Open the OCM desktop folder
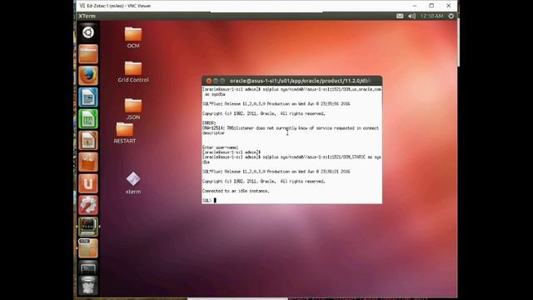The image size is (533, 300). (x=133, y=37)
